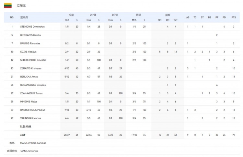Click DANUSEVICIUS Paulius player name
Viewport: 243px width, 157px height.
click(x=33, y=110)
